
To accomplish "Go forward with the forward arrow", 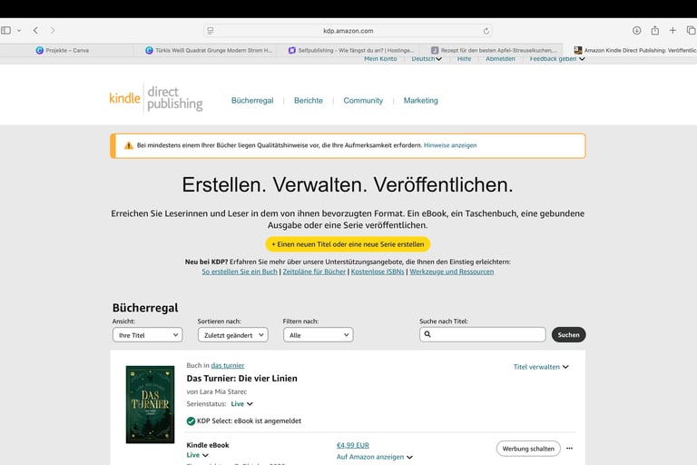I will [x=53, y=30].
